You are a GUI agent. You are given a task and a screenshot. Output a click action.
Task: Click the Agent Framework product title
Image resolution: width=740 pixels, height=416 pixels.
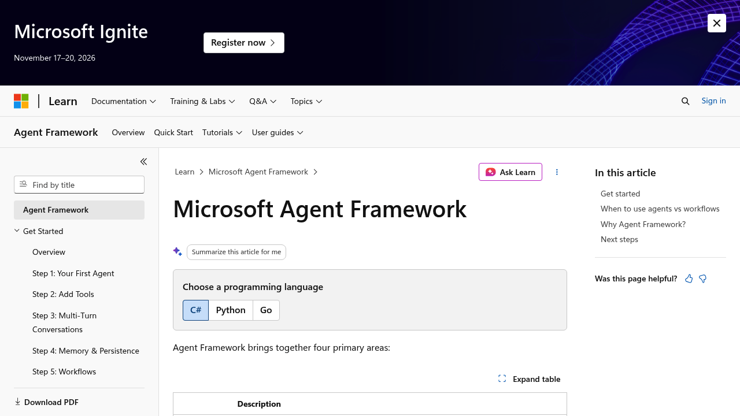click(56, 132)
